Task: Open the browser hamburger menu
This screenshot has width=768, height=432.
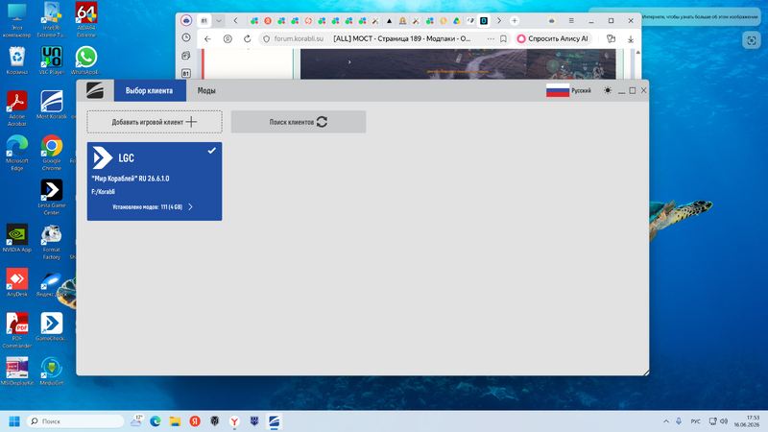Action: tap(571, 20)
